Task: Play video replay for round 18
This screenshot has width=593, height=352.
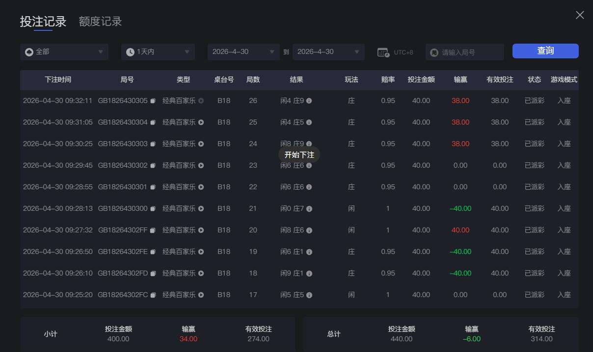Action: pos(201,274)
